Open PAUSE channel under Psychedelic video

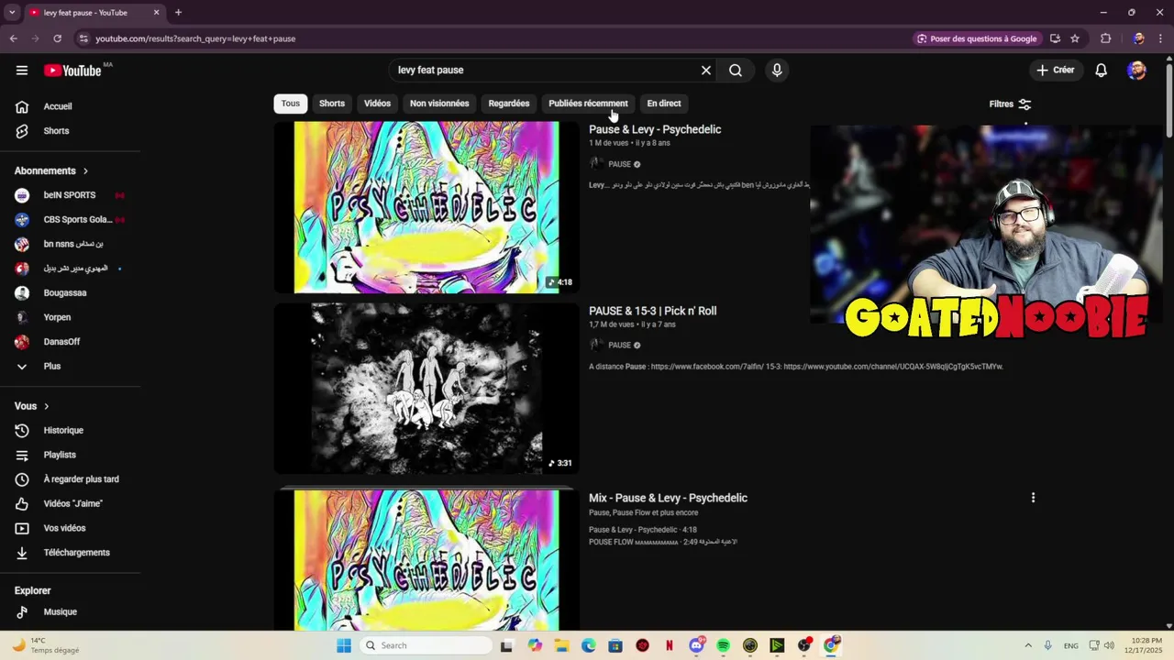619,165
